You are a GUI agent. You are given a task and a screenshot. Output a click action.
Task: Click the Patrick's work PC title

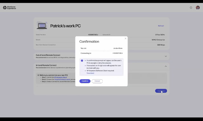pos(65,26)
